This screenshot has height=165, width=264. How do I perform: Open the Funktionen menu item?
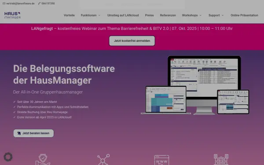88,15
